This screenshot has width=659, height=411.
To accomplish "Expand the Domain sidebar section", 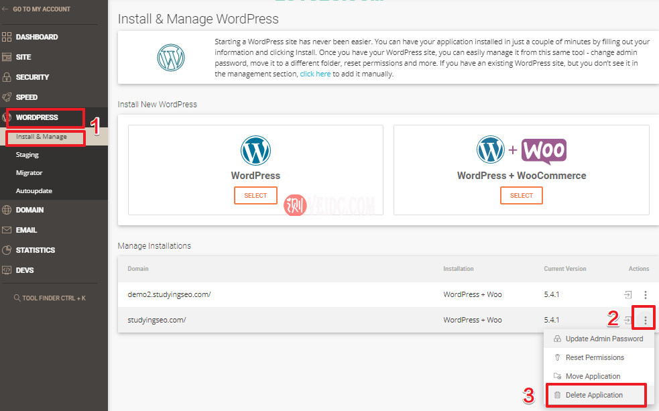I will [x=29, y=210].
